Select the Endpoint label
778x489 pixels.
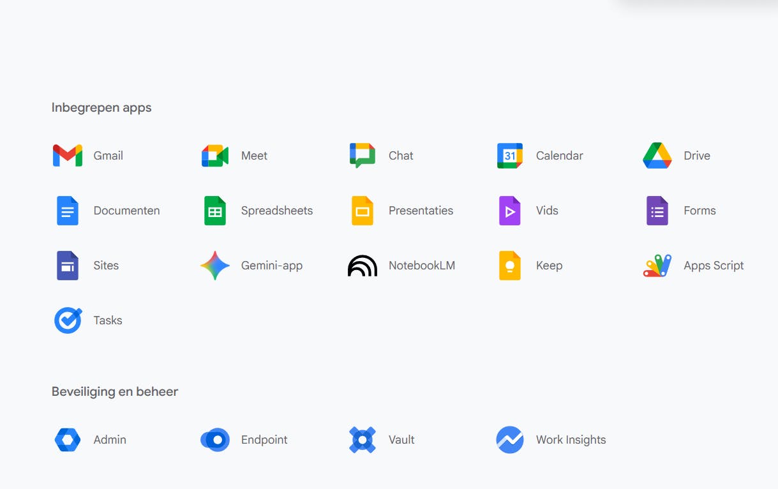click(x=264, y=440)
